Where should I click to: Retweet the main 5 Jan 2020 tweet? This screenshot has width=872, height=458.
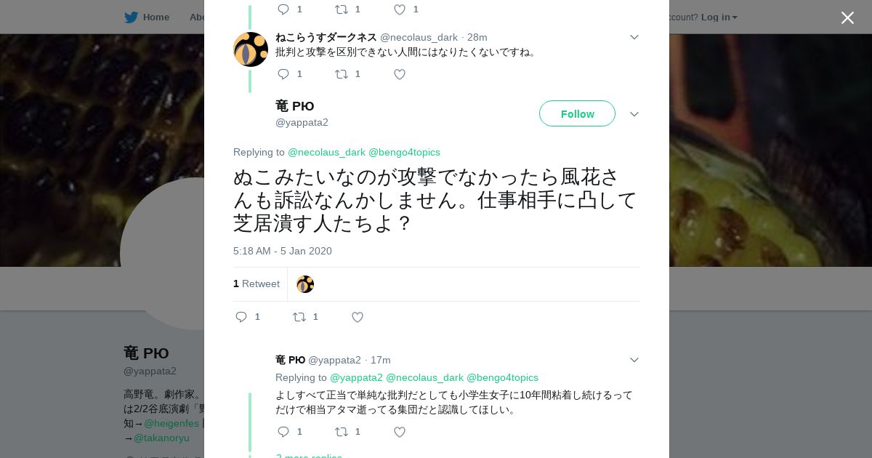tap(299, 317)
